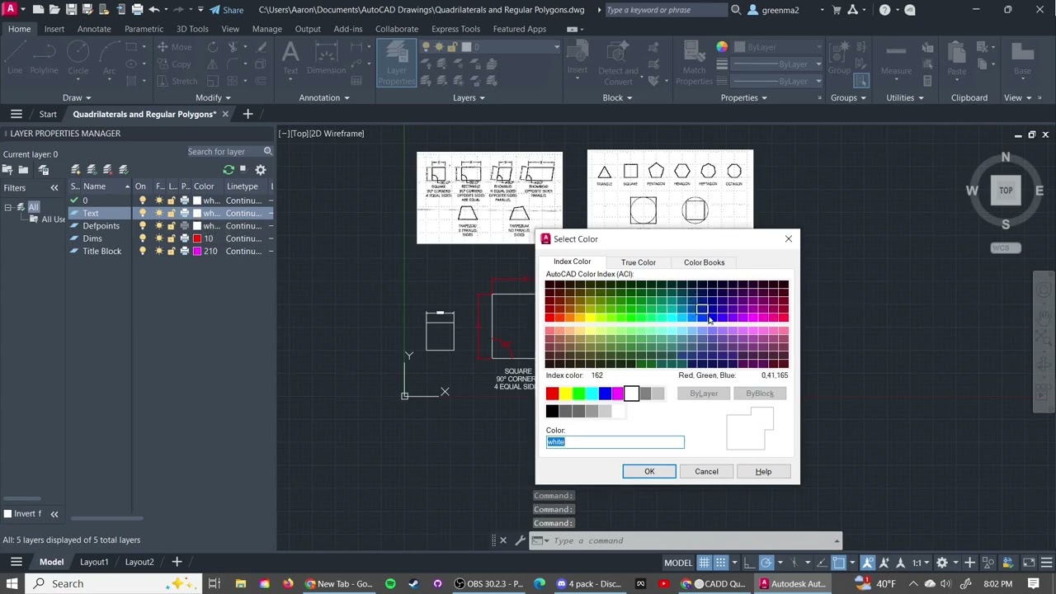Click the Search for layer field
1056x594 pixels.
pos(223,151)
